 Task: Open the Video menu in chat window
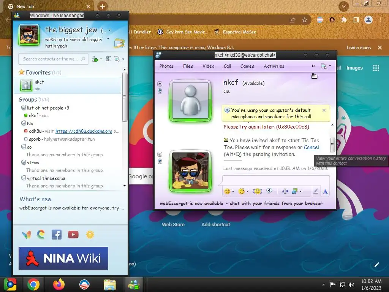pos(209,66)
